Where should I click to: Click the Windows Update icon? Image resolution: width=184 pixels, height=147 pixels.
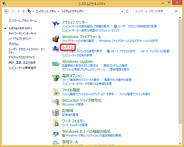tap(56, 64)
